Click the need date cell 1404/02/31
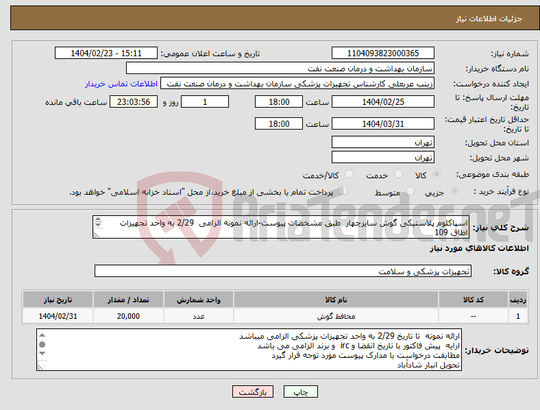The height and width of the screenshot is (410, 540). pos(58,316)
